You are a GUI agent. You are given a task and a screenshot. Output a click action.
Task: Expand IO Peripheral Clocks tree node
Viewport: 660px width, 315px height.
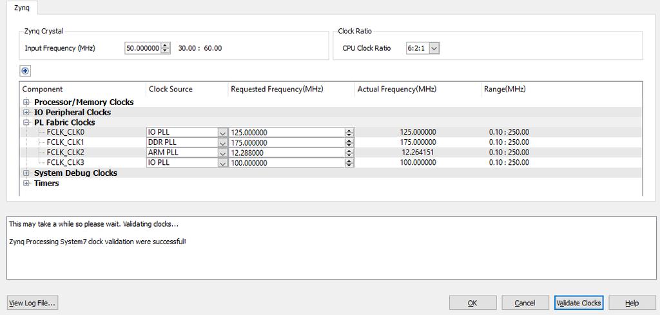26,112
